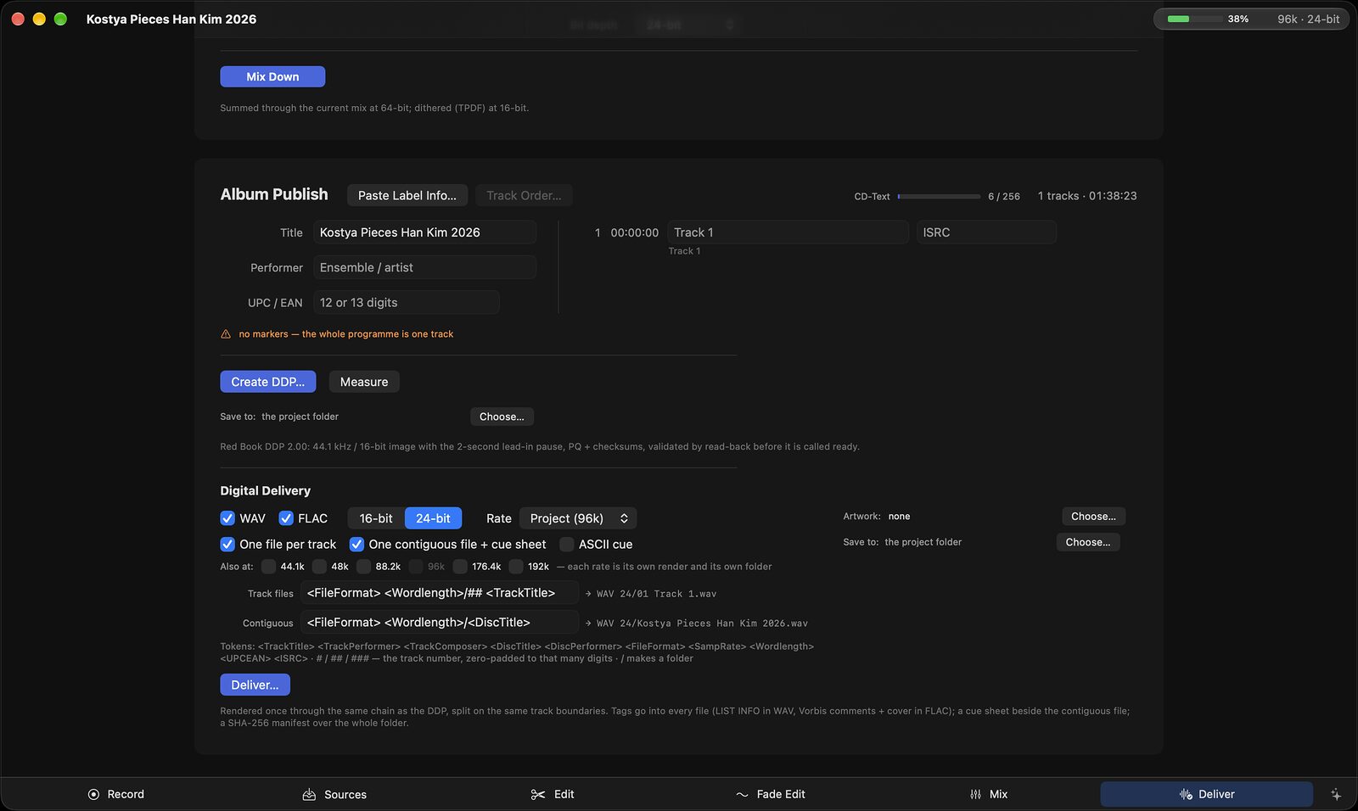Tick the 88.2k additional rate
The height and width of the screenshot is (811, 1358).
tap(364, 567)
